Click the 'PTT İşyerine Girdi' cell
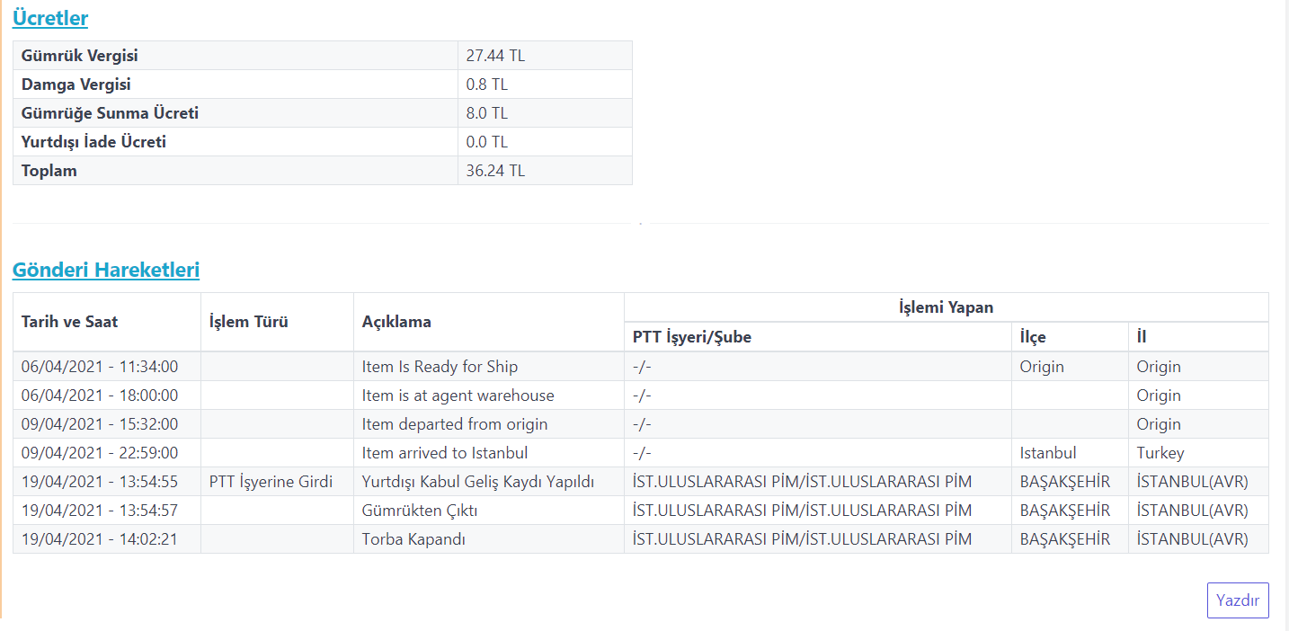Screen dimensions: 1289x631 tap(271, 482)
